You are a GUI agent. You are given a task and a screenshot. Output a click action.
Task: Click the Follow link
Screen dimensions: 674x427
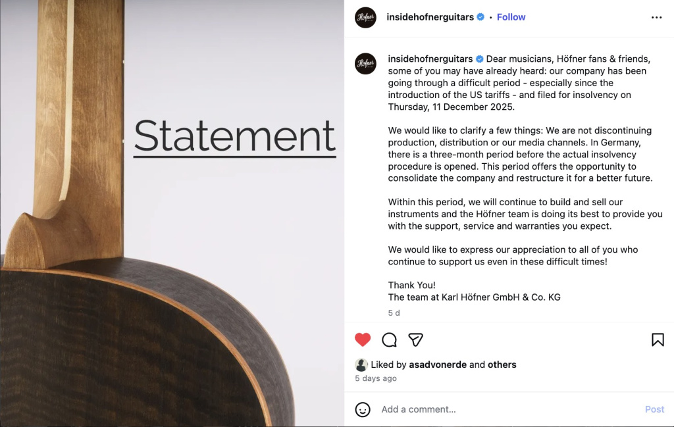click(x=511, y=17)
